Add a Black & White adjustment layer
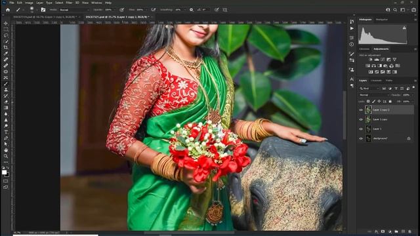This screenshot has width=420, height=236. click(379, 66)
